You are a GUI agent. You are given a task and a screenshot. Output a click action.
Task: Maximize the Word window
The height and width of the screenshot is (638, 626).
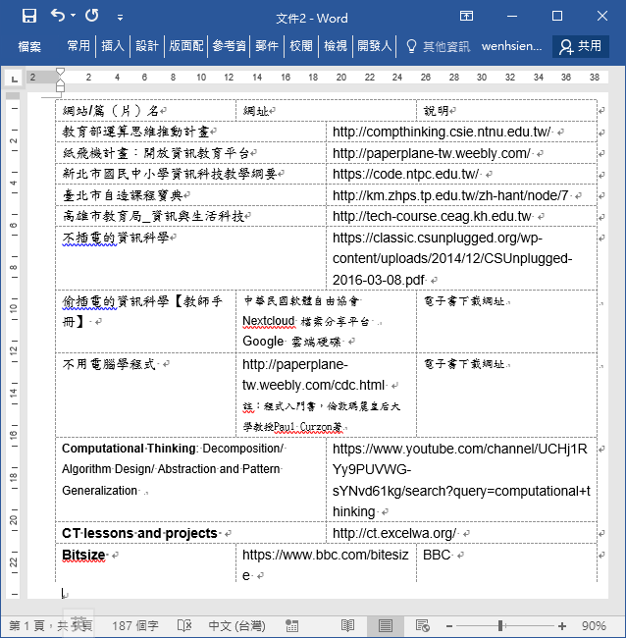coord(557,17)
